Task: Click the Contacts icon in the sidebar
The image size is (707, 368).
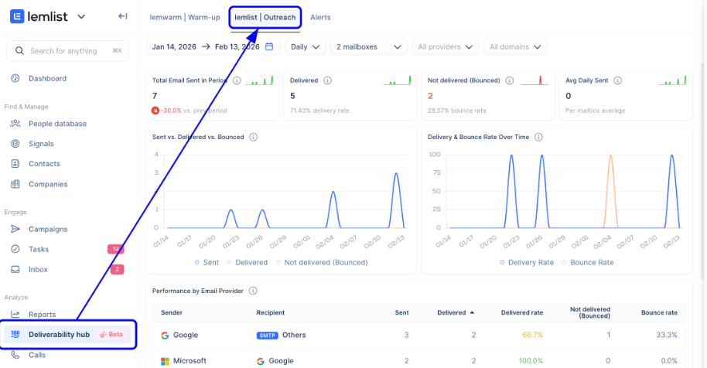Action: (15, 163)
